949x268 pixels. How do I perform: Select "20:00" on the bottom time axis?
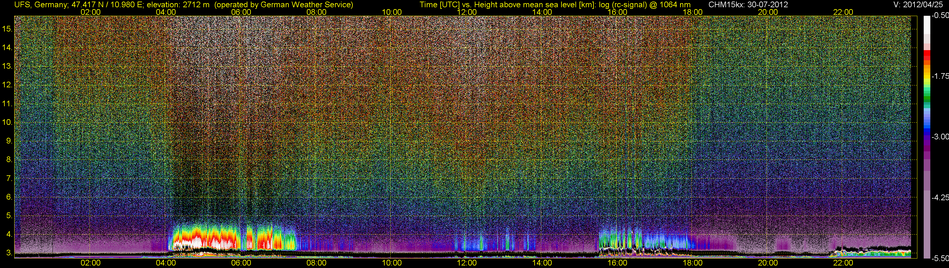[768, 263]
